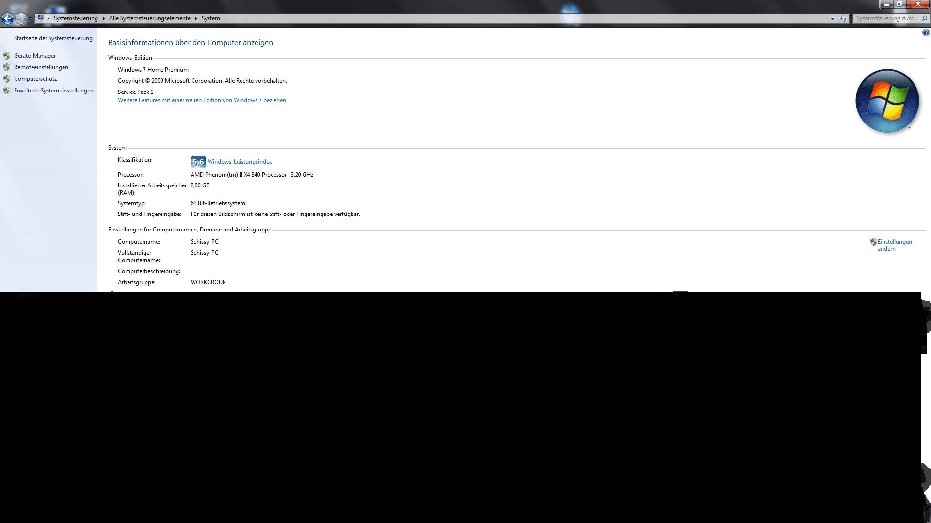Image resolution: width=931 pixels, height=523 pixels.
Task: Open the Geräte-Manager link
Action: point(35,56)
